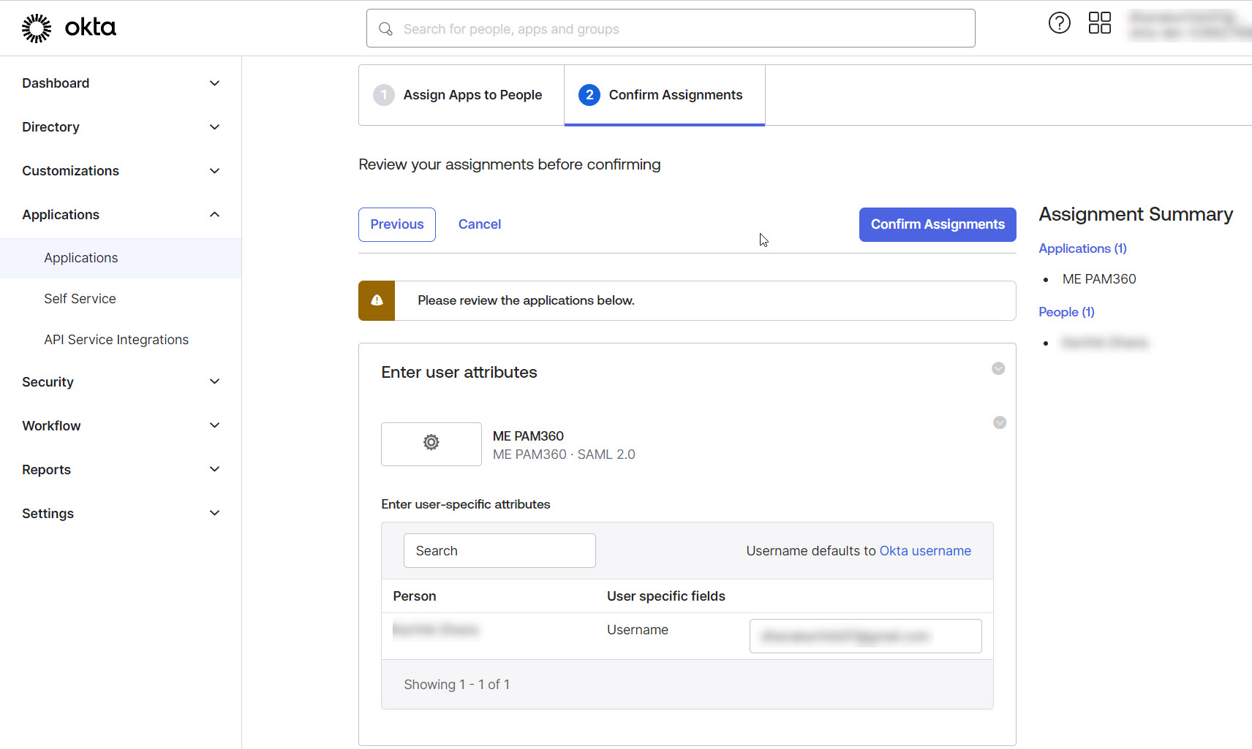Collapse the ME PAM360 app panel
The width and height of the screenshot is (1252, 749).
click(999, 422)
